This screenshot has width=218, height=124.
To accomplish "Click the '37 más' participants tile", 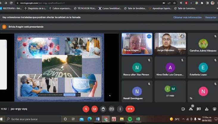I will [170, 91].
